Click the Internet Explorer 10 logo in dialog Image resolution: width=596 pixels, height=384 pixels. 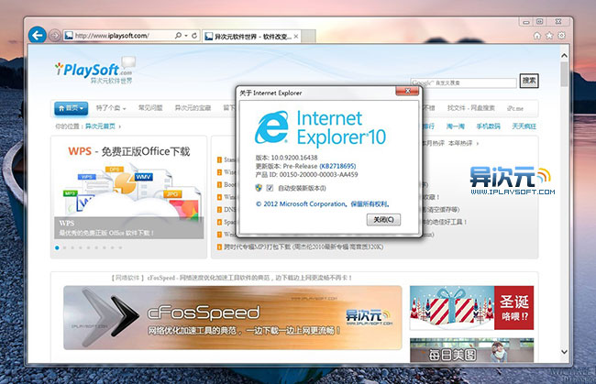click(320, 127)
